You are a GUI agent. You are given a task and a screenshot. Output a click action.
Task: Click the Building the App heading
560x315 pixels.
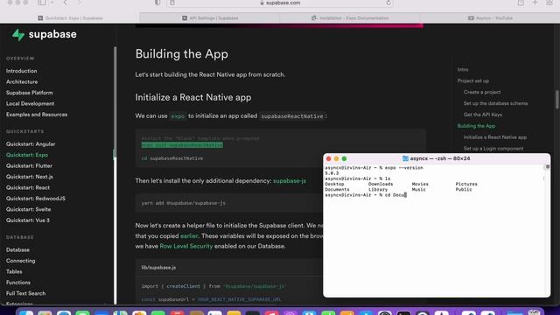(x=181, y=54)
